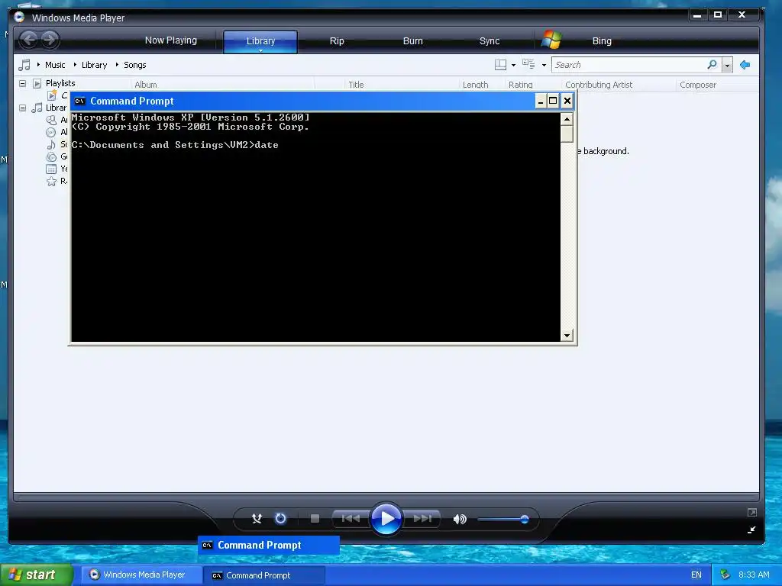Image resolution: width=782 pixels, height=586 pixels.
Task: Click the Command Prompt scrollbar thumb
Action: click(567, 134)
